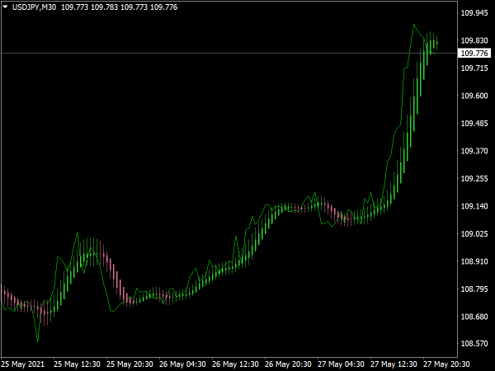Click the chart menu triangle beside USDJPY
Image resolution: width=495 pixels, height=371 pixels.
[5, 7]
